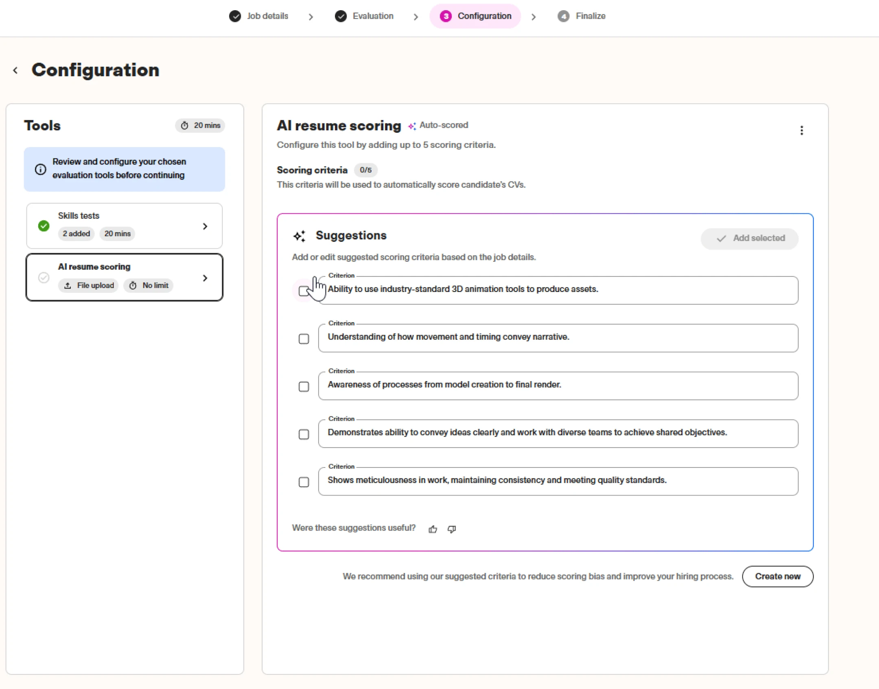
Task: Click the Create new button
Action: coord(777,576)
